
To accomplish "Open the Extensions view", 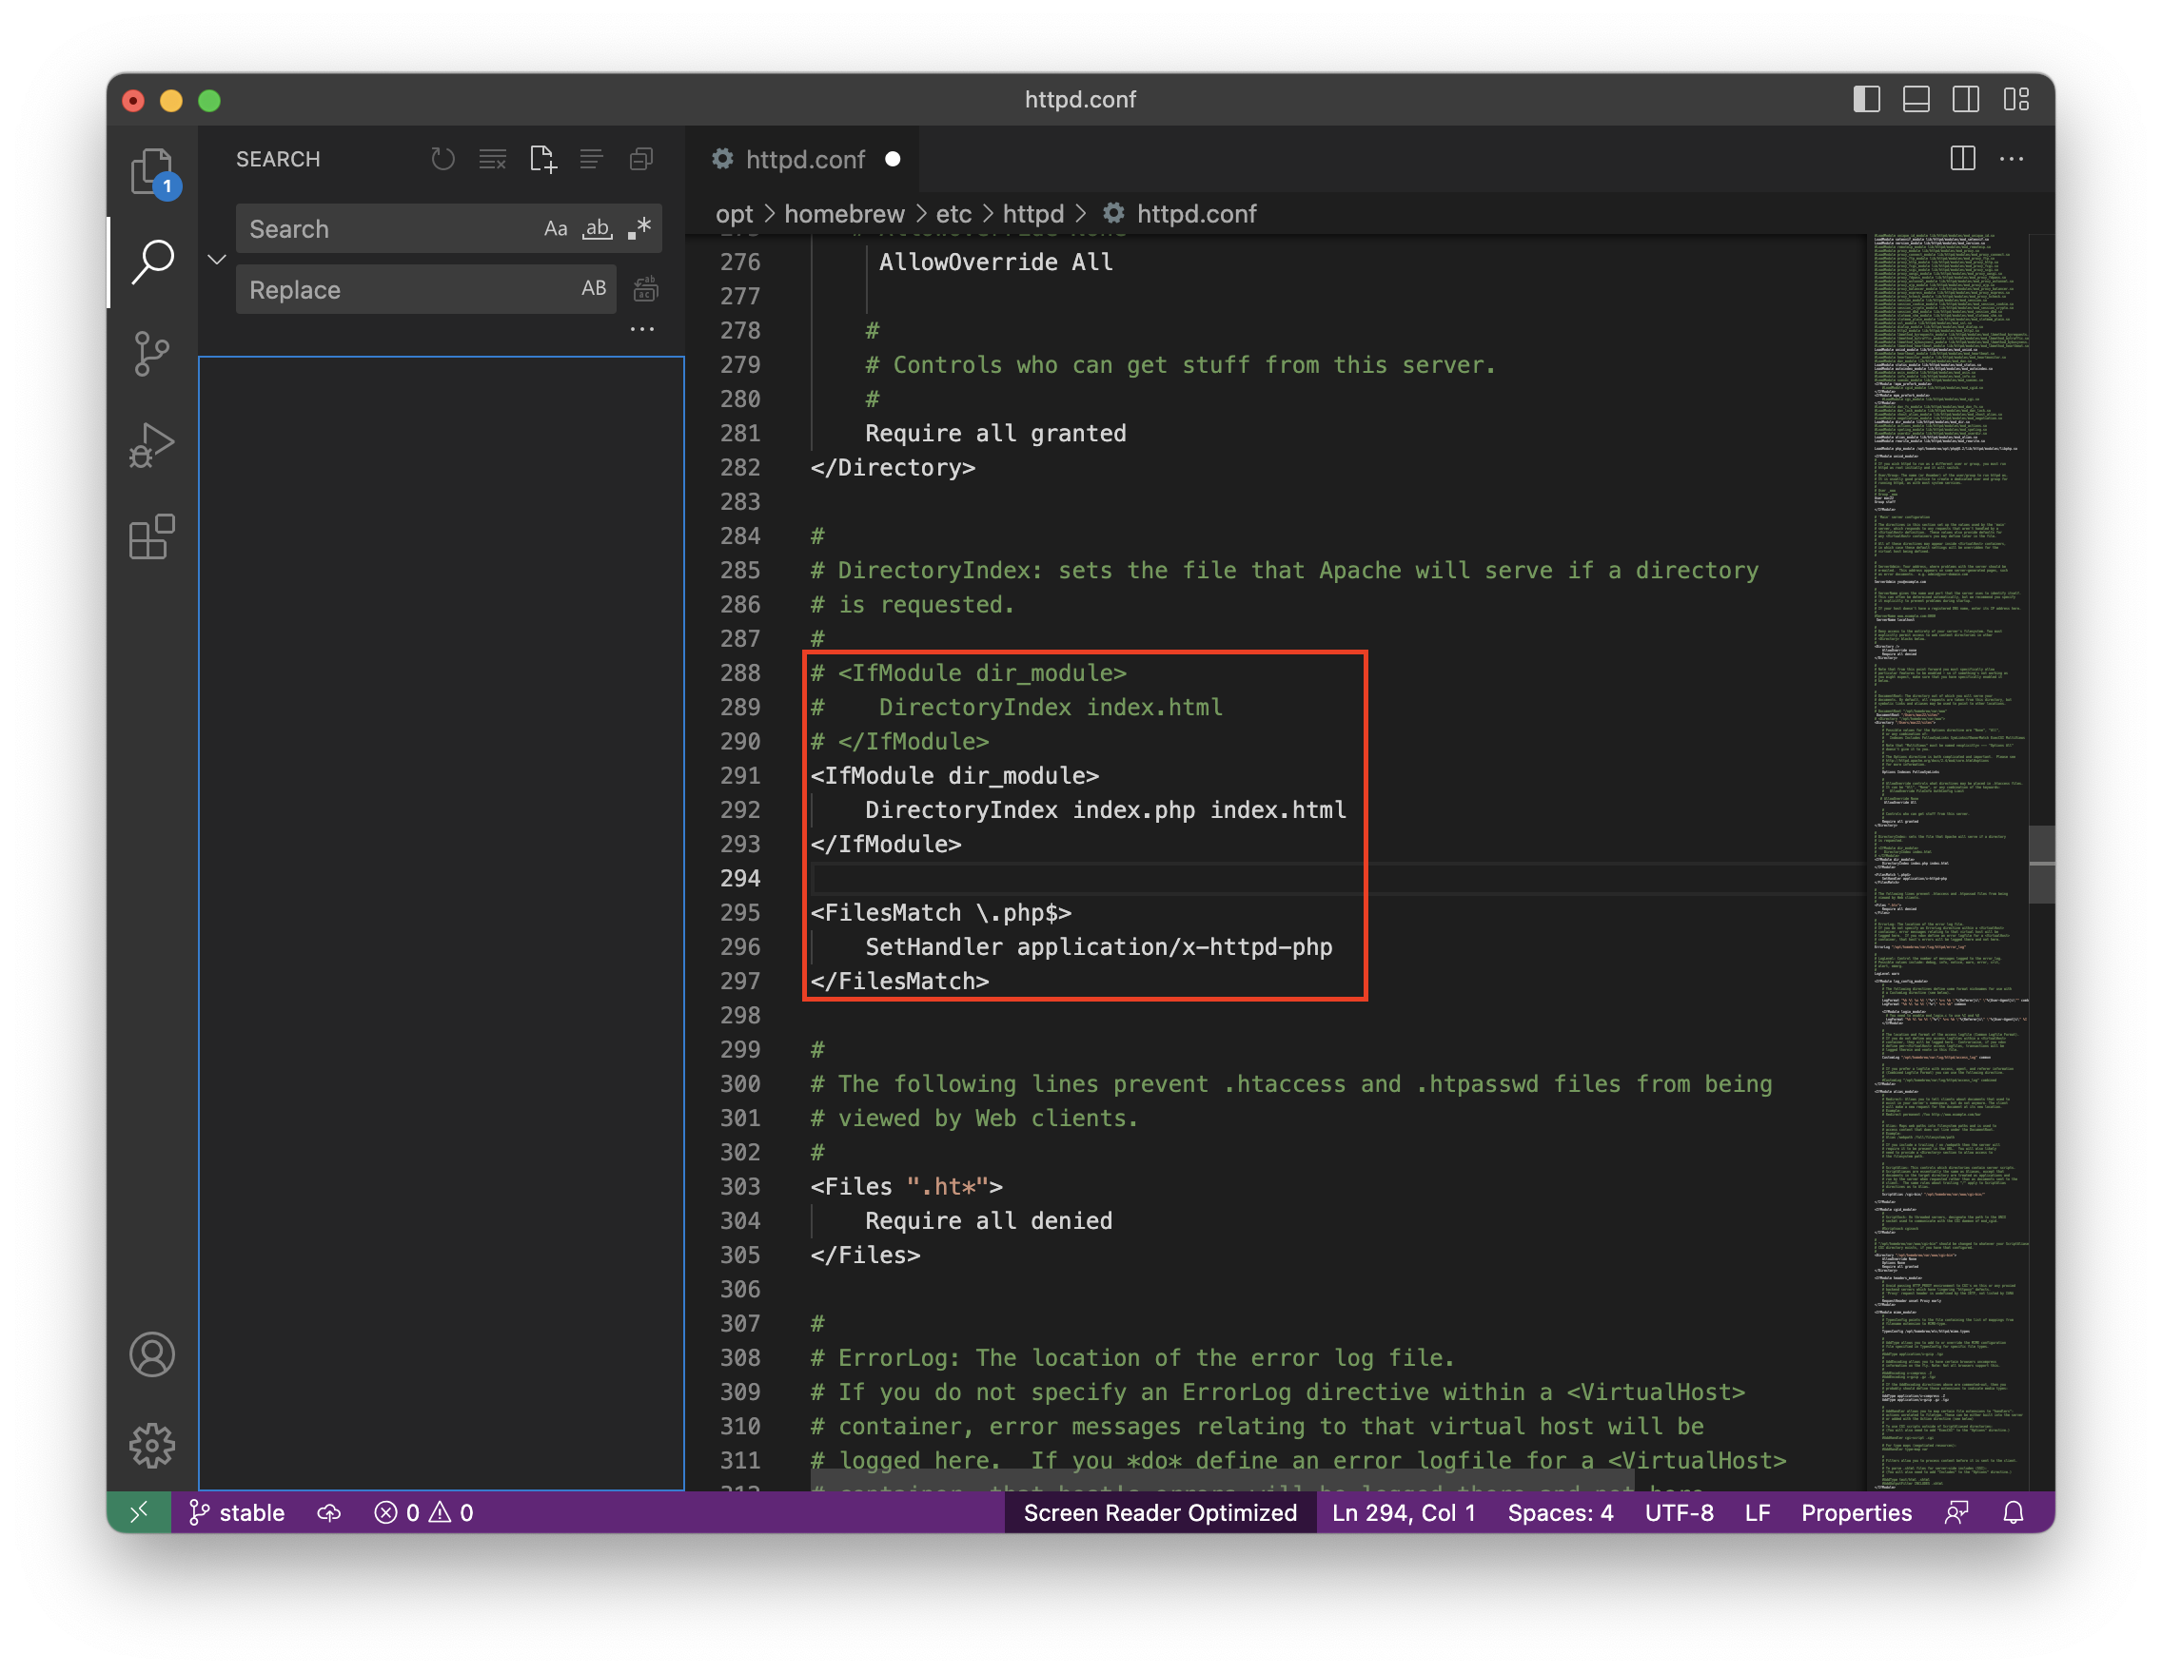I will pyautogui.click(x=151, y=537).
